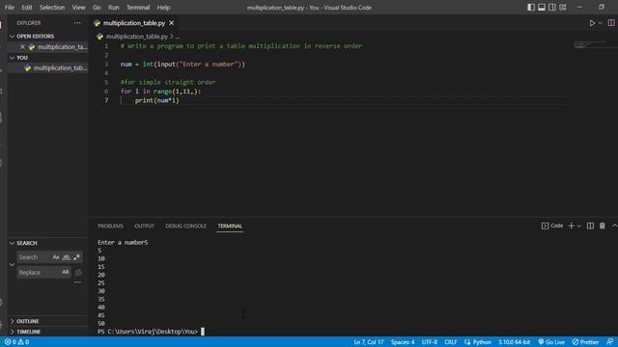Focus the Replace input field
The width and height of the screenshot is (618, 347).
click(39, 272)
